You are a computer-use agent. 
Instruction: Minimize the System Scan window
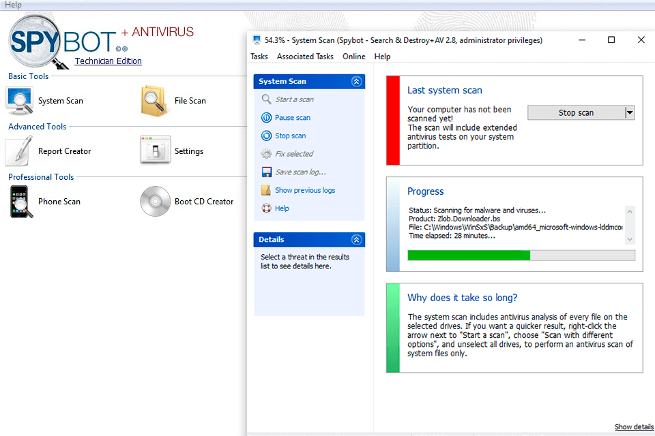click(x=582, y=40)
